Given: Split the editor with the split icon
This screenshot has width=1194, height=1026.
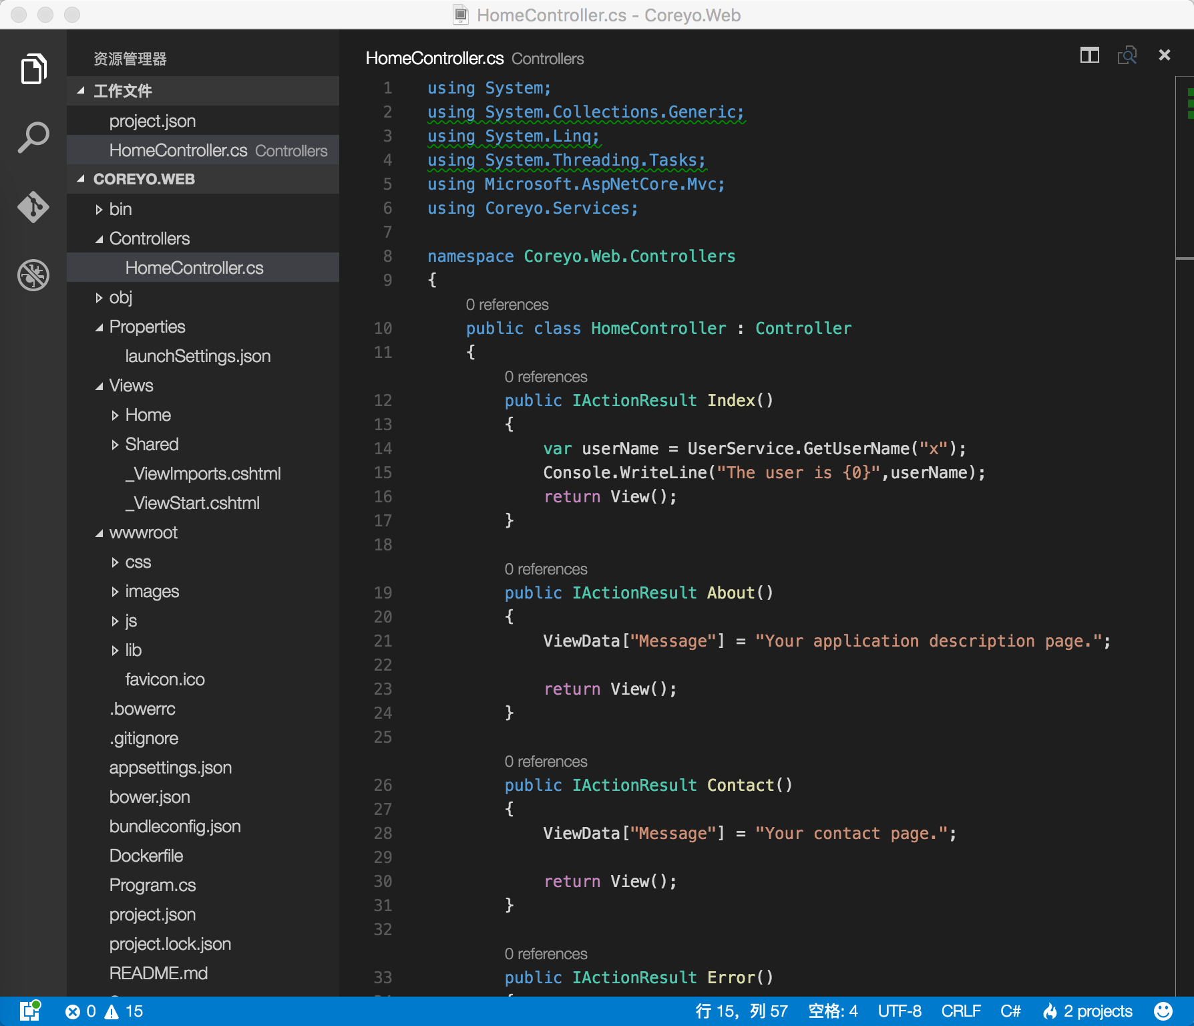Looking at the screenshot, I should 1090,55.
